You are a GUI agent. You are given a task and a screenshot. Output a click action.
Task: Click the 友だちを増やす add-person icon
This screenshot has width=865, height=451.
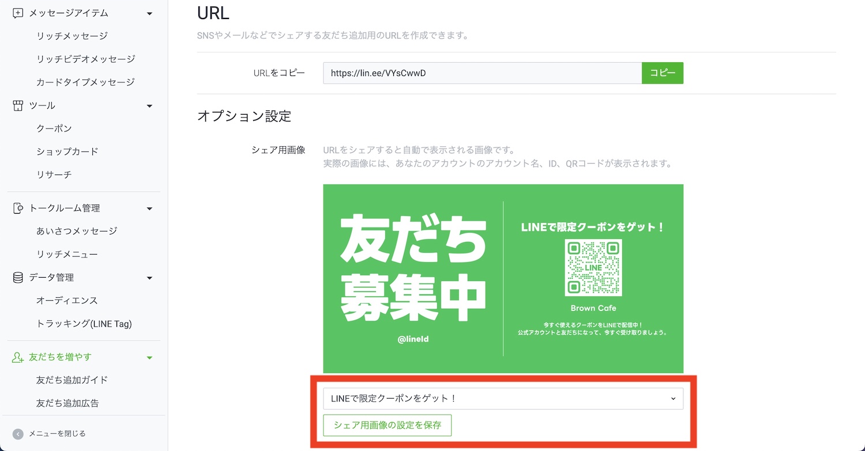pos(18,357)
